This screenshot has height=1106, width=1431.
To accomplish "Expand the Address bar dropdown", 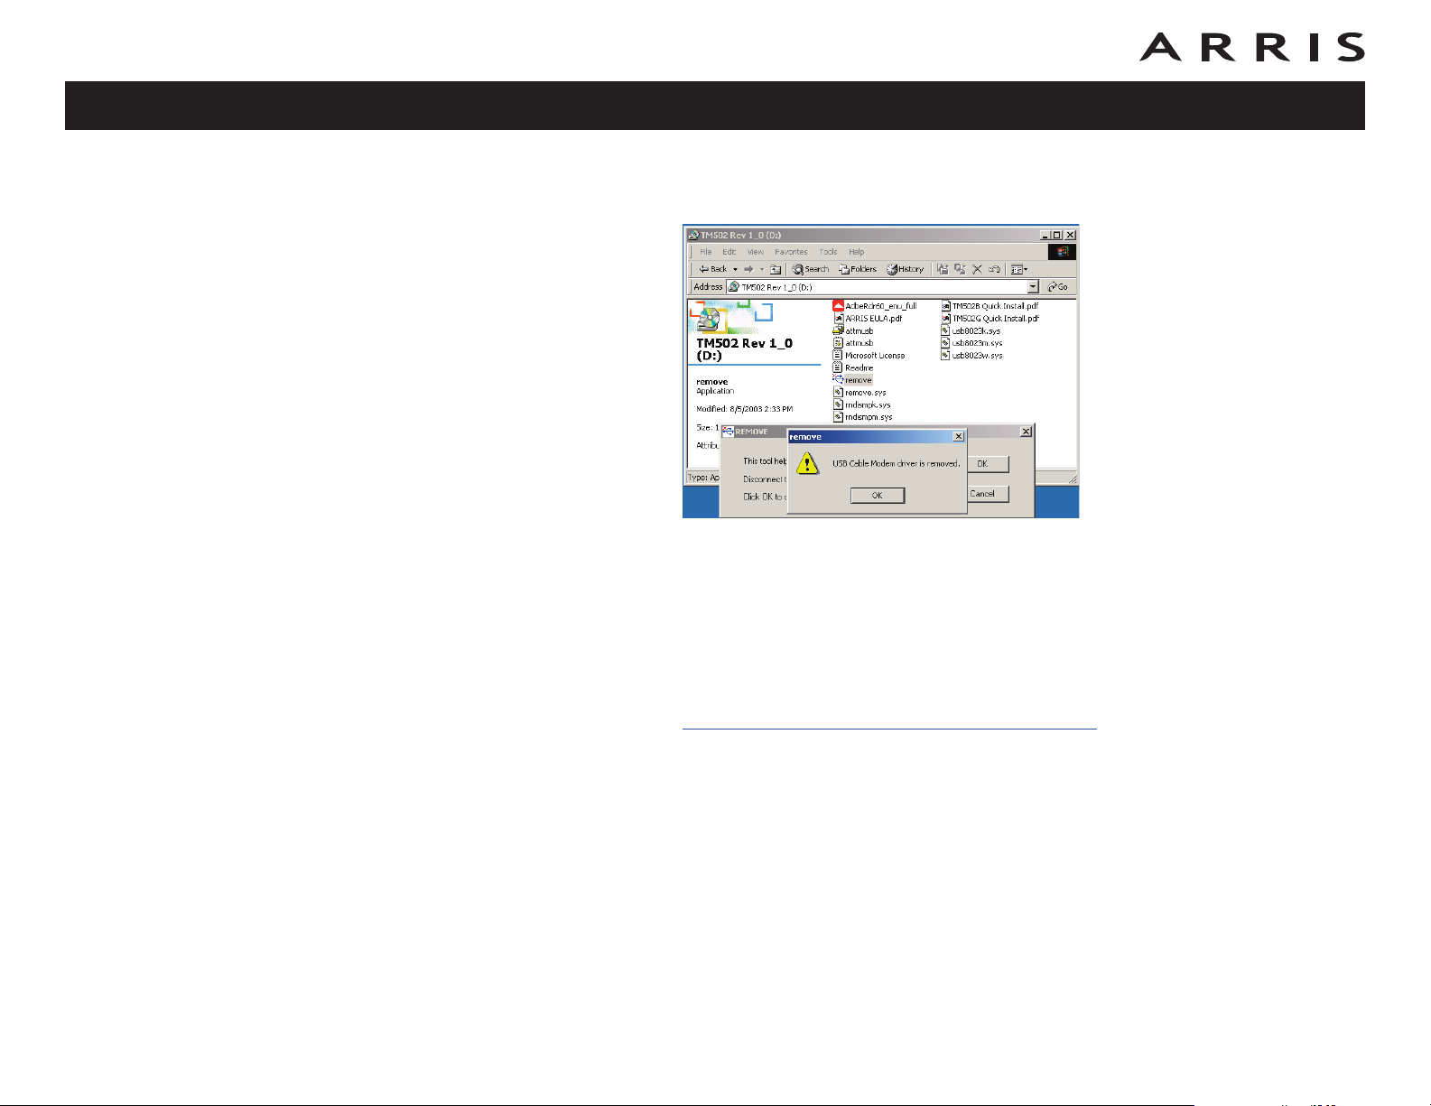I will (x=1033, y=287).
